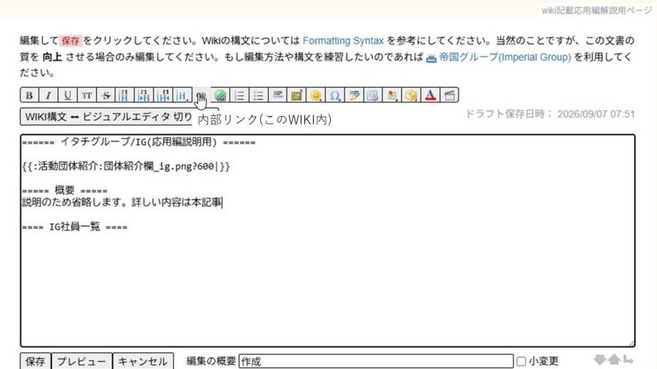657x369 pixels.
Task: Click the 編集の概要 summary field
Action: click(x=376, y=361)
